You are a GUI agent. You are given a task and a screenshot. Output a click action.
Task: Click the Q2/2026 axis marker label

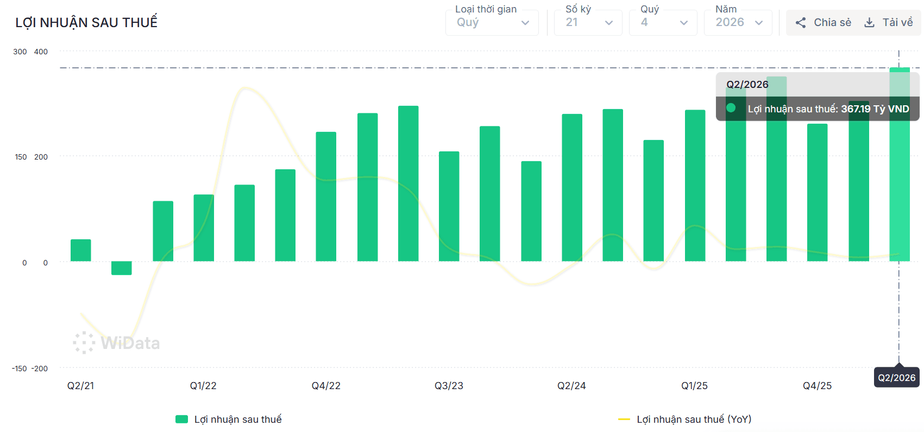tap(897, 378)
